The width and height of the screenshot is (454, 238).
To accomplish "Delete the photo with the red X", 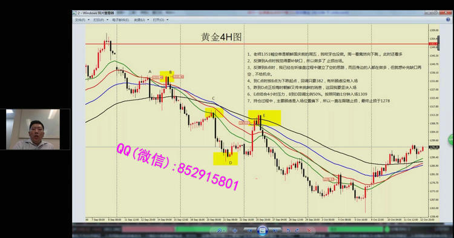I will (309, 231).
